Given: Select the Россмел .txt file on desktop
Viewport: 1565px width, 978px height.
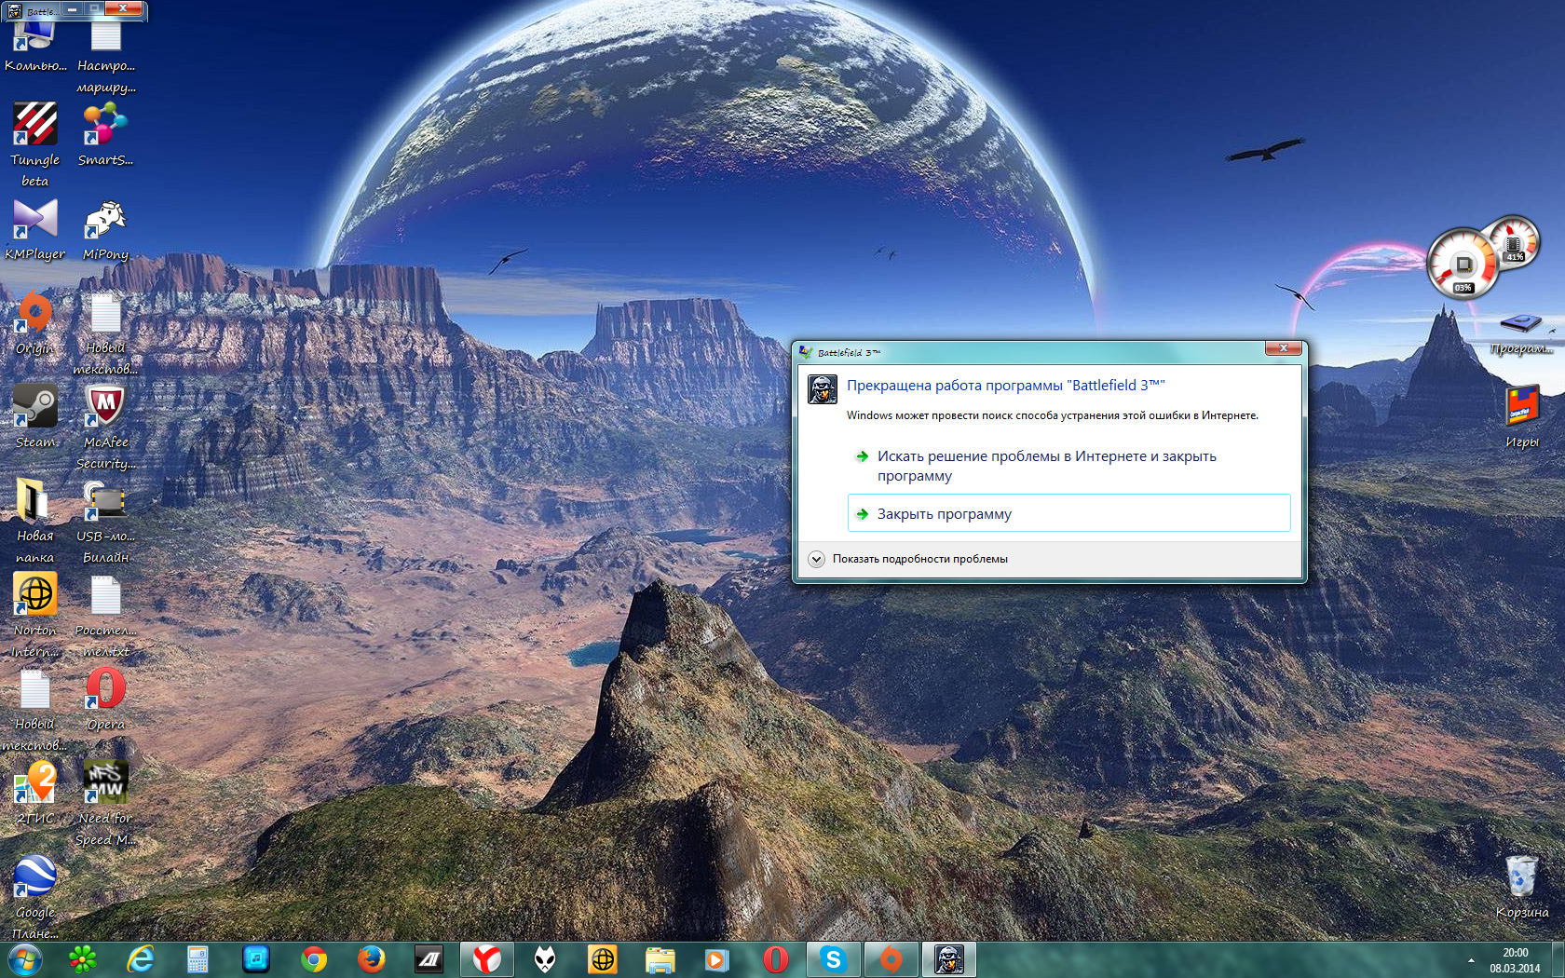Looking at the screenshot, I should click(x=105, y=616).
